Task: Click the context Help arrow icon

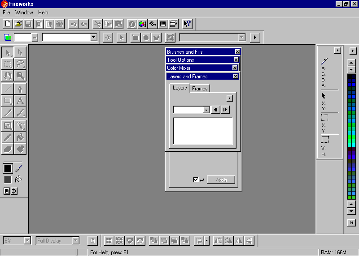Action: click(x=187, y=24)
